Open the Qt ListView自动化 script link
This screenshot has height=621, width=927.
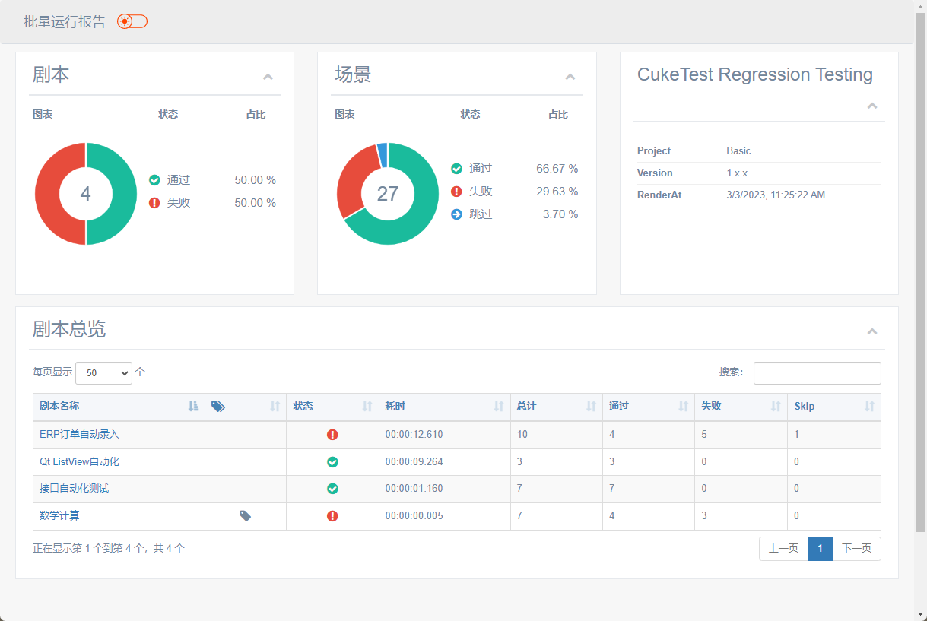(x=79, y=461)
